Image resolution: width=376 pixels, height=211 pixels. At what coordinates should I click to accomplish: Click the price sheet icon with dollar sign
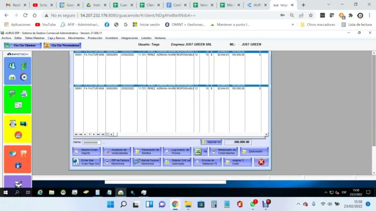18,105
